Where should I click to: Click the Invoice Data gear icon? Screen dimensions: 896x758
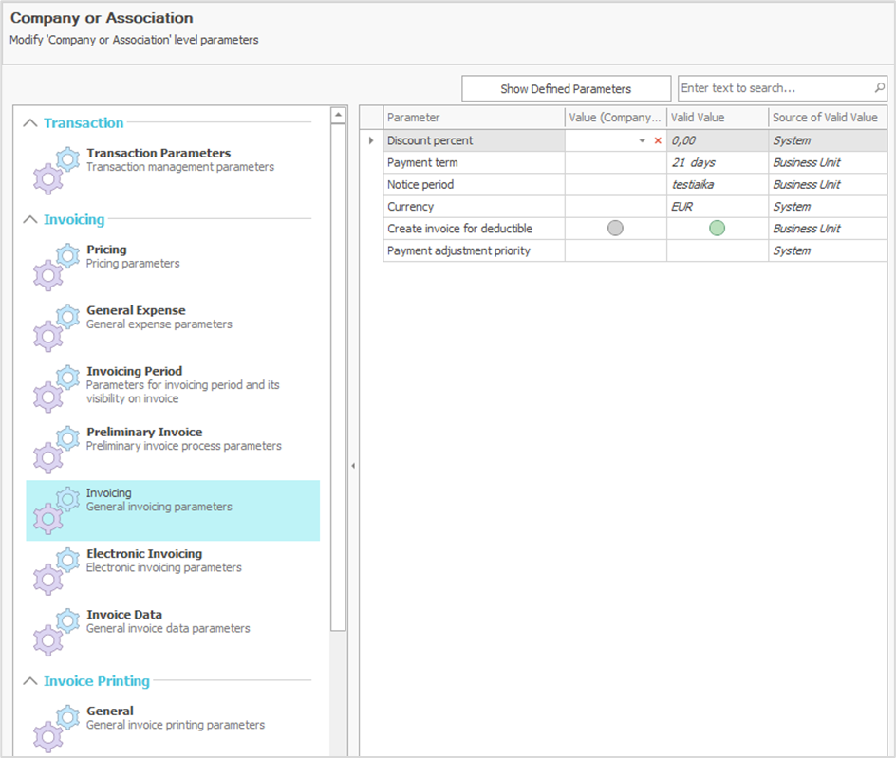55,630
